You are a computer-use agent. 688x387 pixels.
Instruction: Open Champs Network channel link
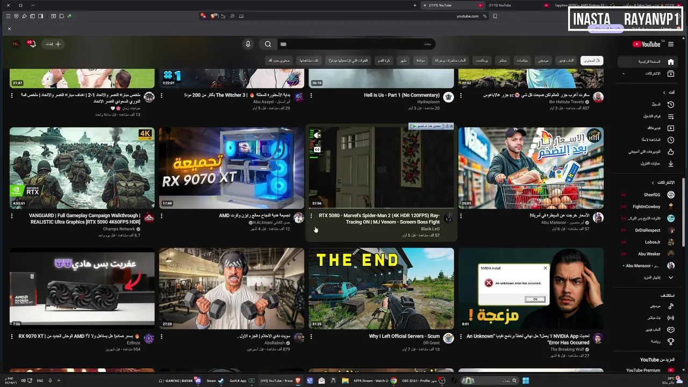[119, 229]
